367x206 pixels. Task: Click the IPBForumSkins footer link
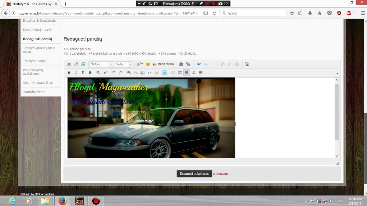click(x=44, y=194)
